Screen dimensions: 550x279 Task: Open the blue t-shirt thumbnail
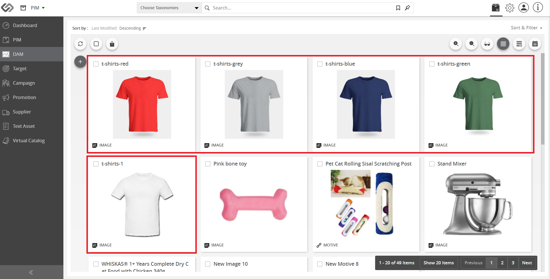pyautogui.click(x=366, y=104)
